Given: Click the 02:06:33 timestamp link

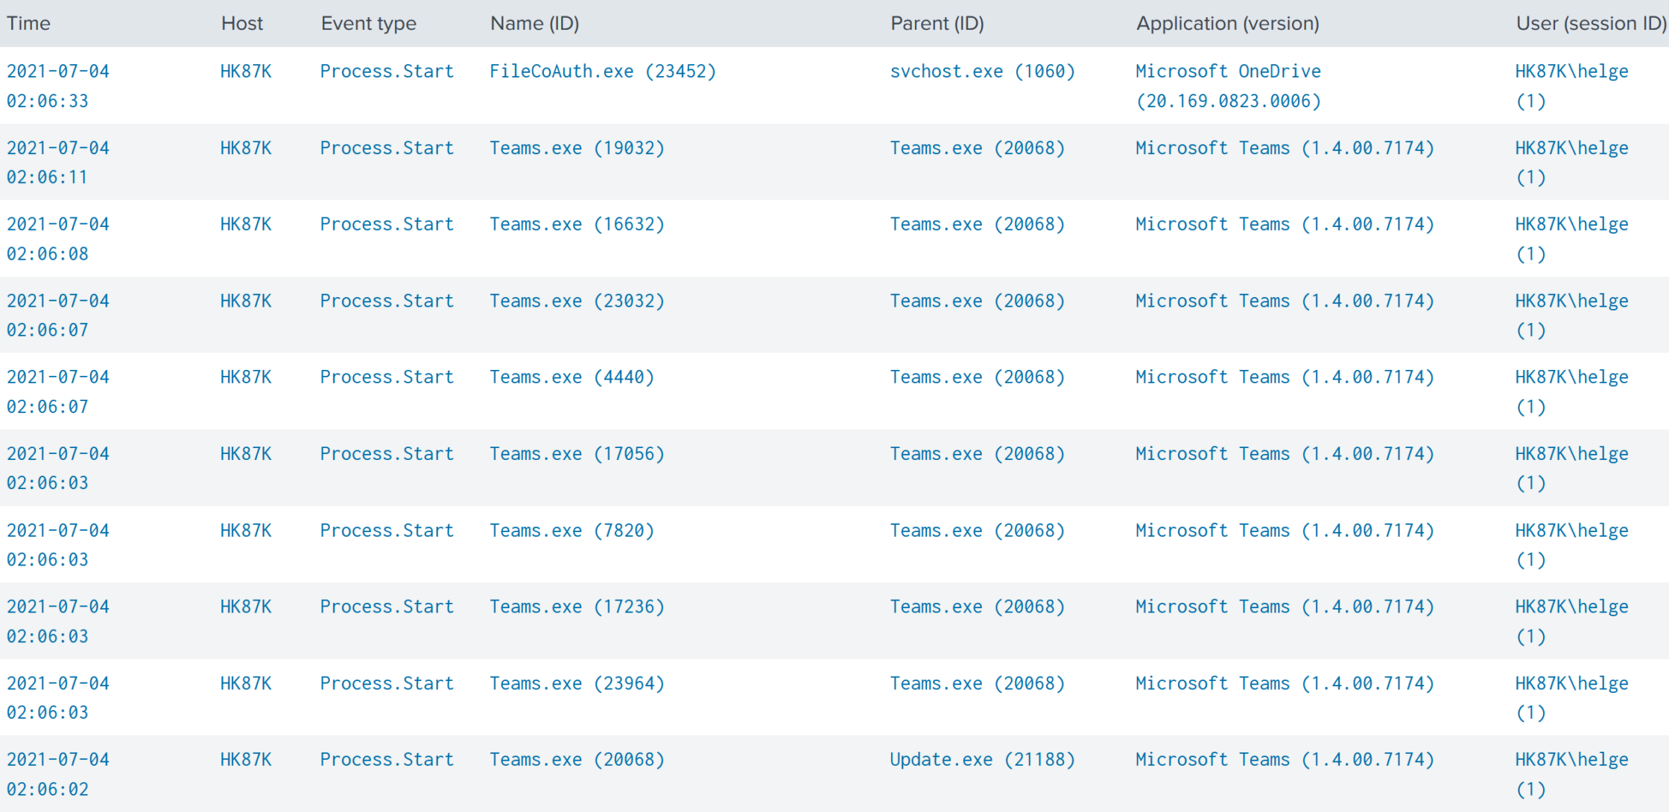Looking at the screenshot, I should coord(48,101).
